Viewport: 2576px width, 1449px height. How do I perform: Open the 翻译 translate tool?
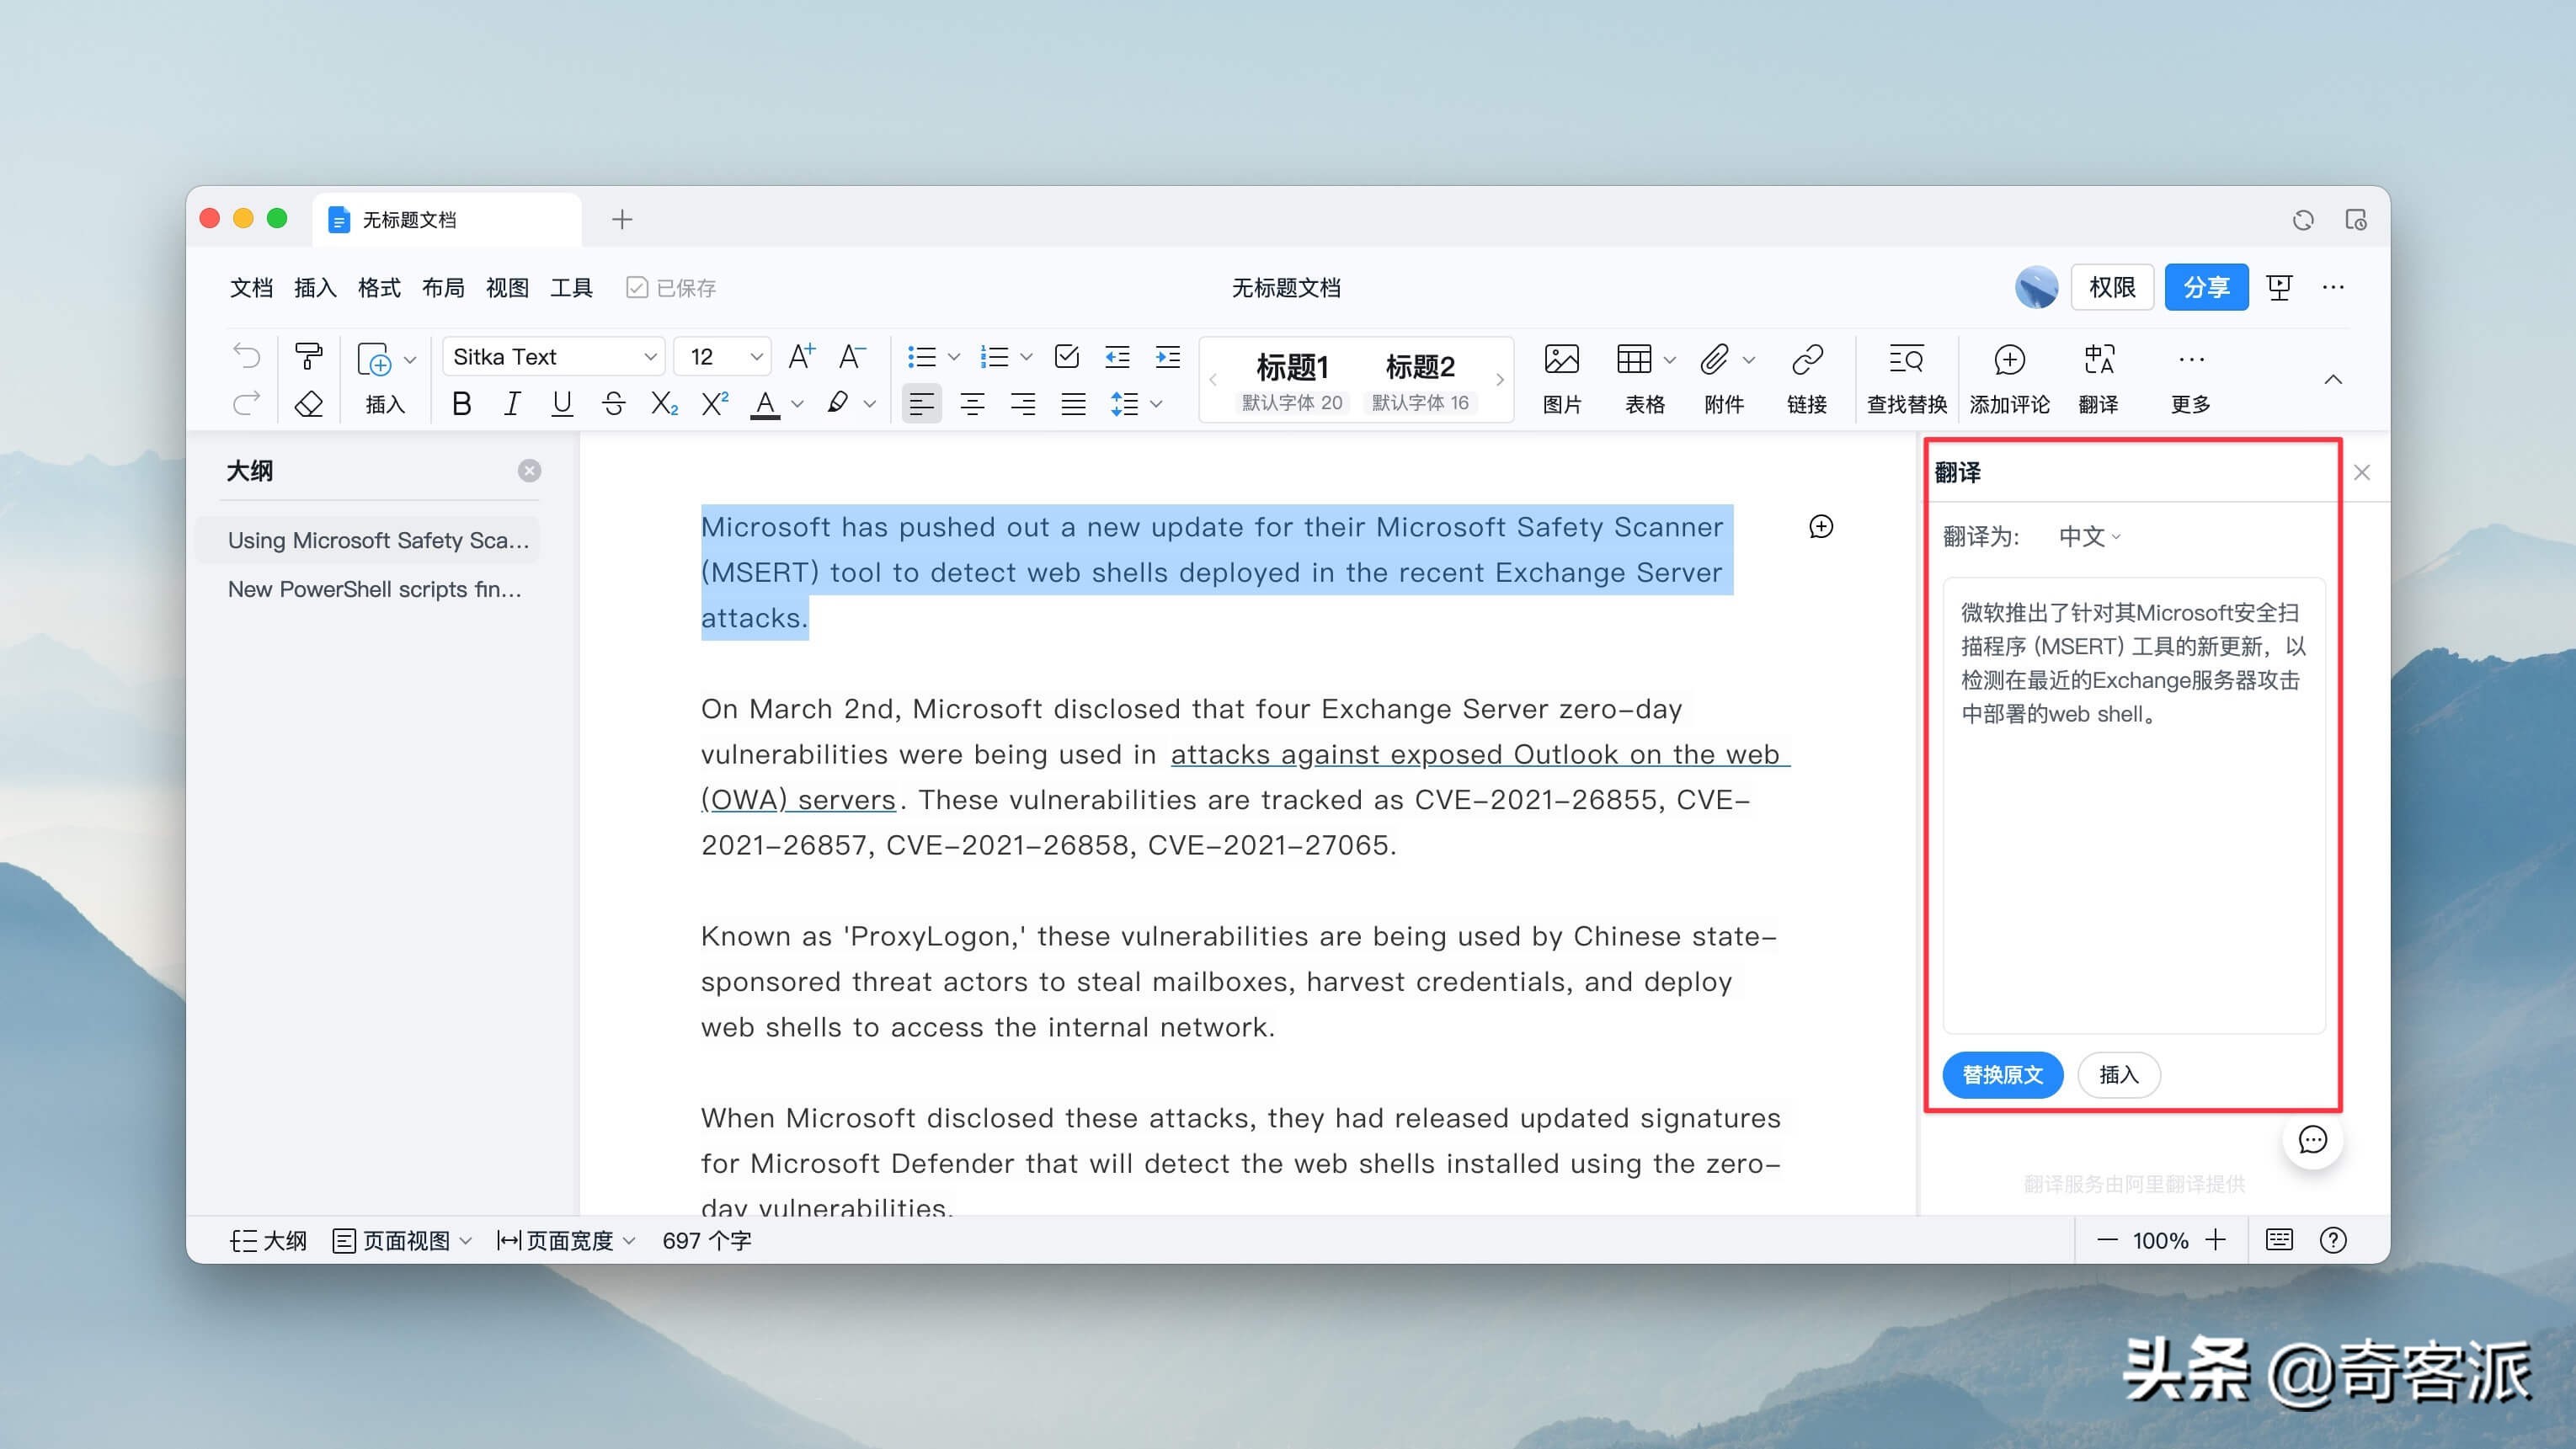click(2098, 378)
